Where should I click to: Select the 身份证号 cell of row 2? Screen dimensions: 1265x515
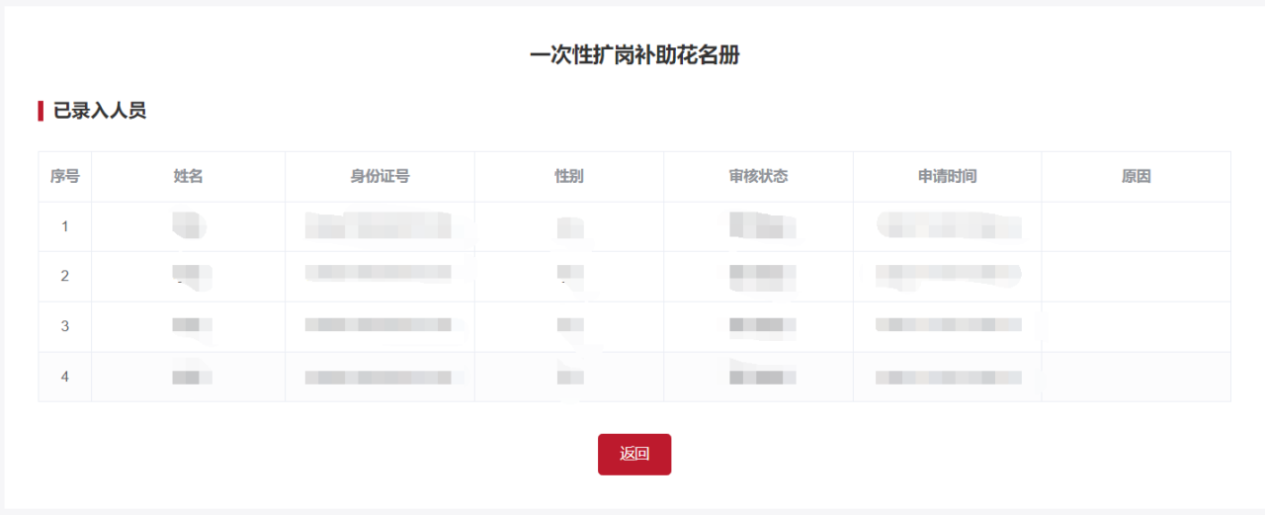pos(379,276)
